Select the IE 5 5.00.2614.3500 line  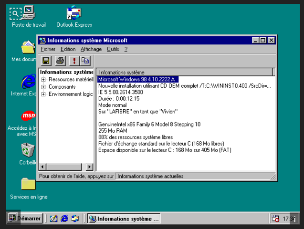click(x=121, y=92)
